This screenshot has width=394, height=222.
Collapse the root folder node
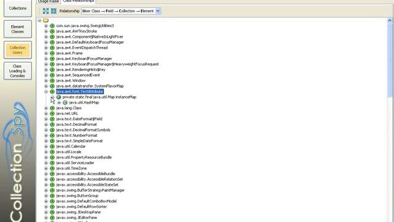tap(39, 20)
